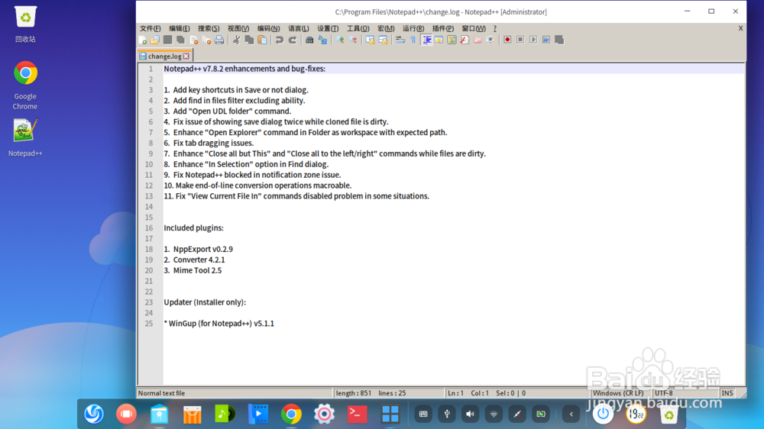Open the terminal icon in dock
The height and width of the screenshot is (429, 764).
[x=357, y=414]
